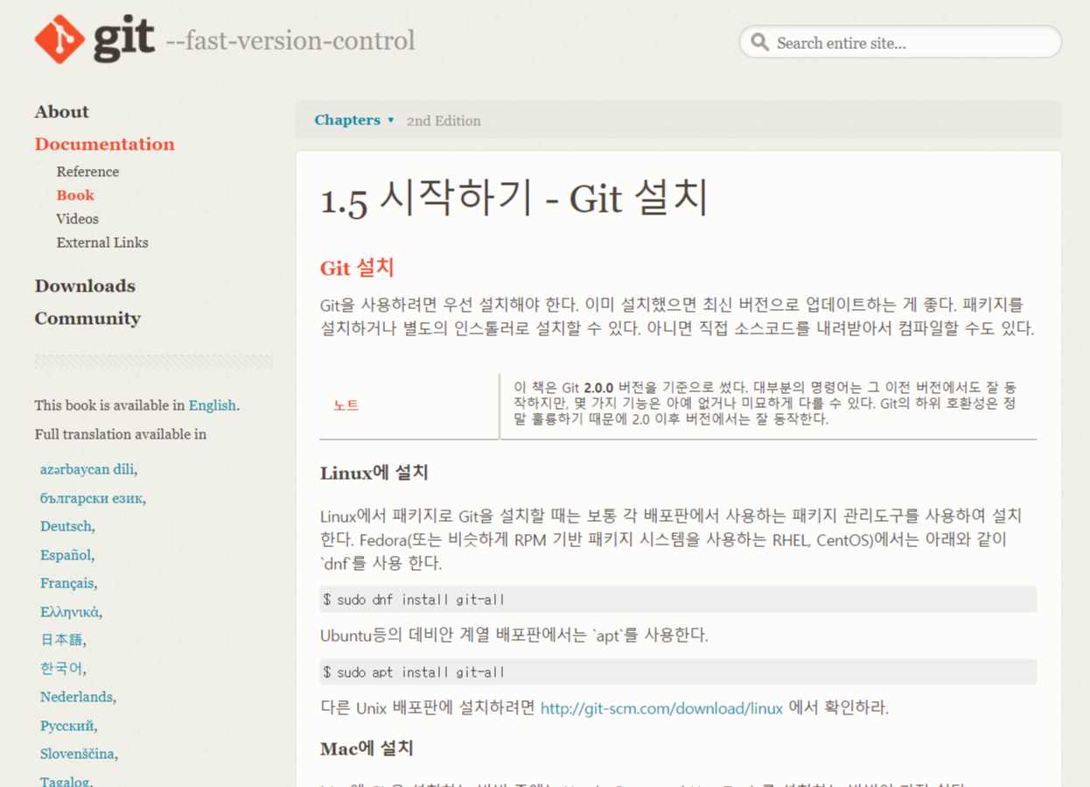This screenshot has height=787, width=1090.
Task: Focus the Search entire site field
Action: 900,42
